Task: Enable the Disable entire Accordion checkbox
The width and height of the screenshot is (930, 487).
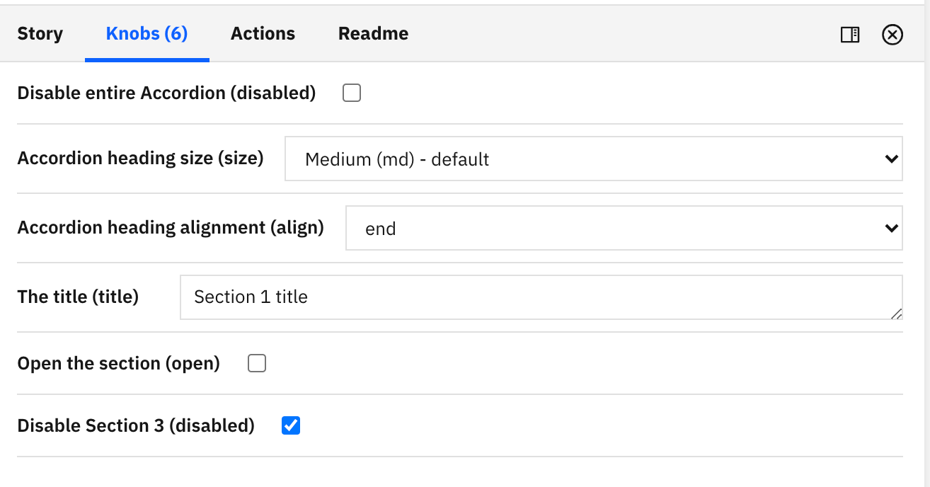Action: [x=352, y=93]
